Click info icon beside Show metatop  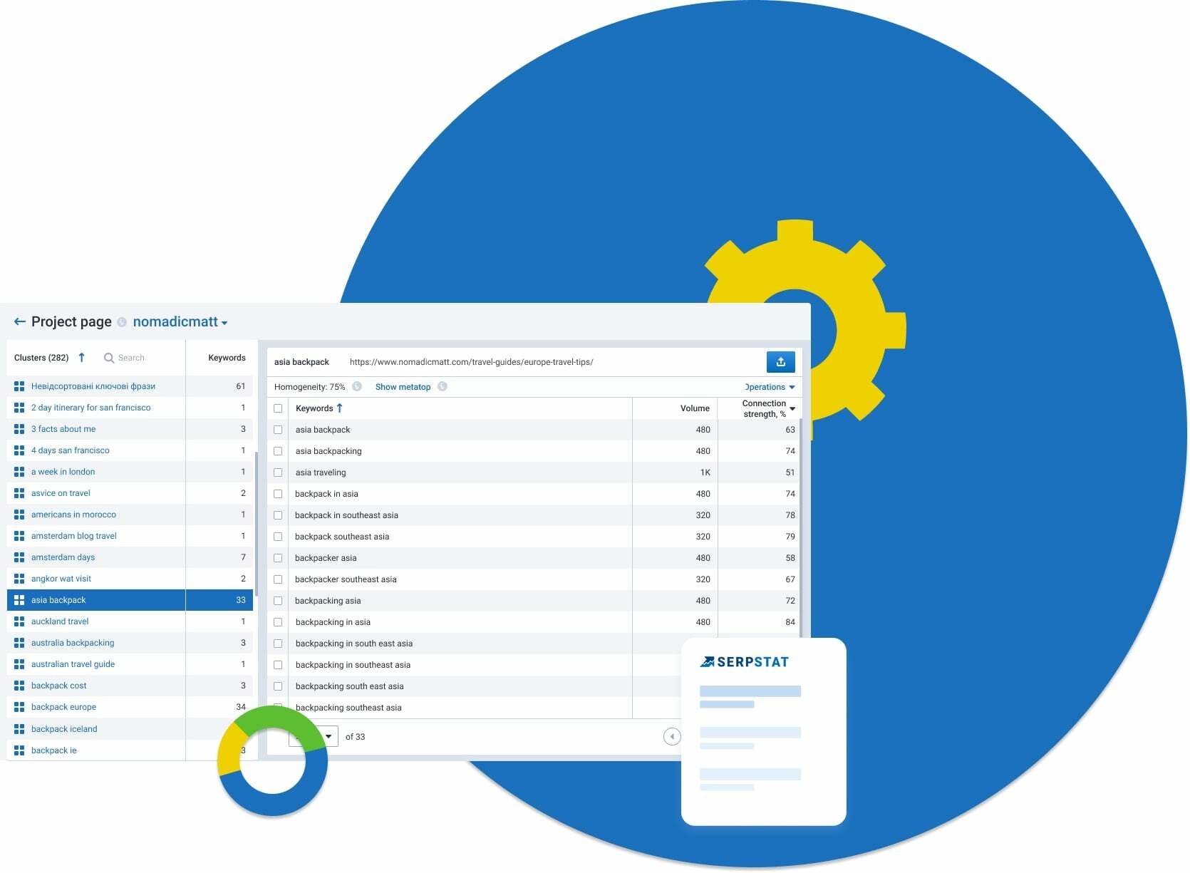point(443,387)
